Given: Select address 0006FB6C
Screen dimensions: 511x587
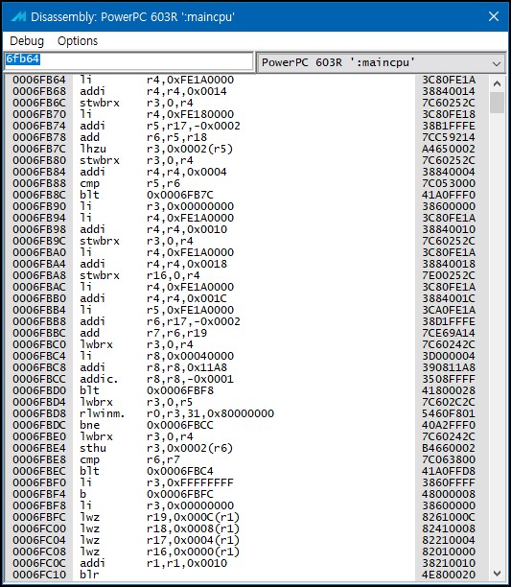Looking at the screenshot, I should click(x=39, y=103).
